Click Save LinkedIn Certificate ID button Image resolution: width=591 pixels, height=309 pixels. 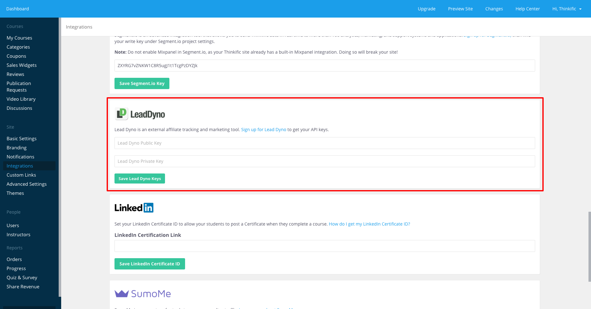150,264
